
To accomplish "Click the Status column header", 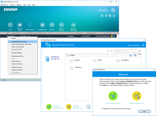I will click(x=113, y=33).
